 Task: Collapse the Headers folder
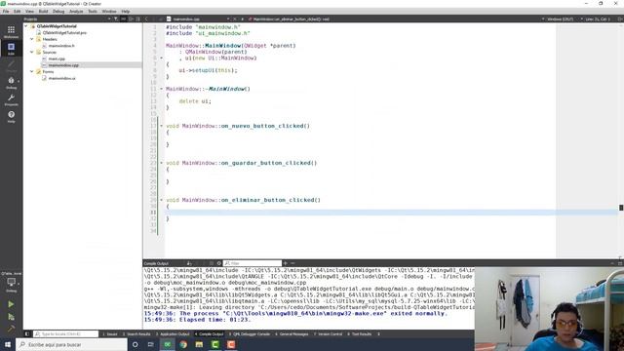pos(32,39)
